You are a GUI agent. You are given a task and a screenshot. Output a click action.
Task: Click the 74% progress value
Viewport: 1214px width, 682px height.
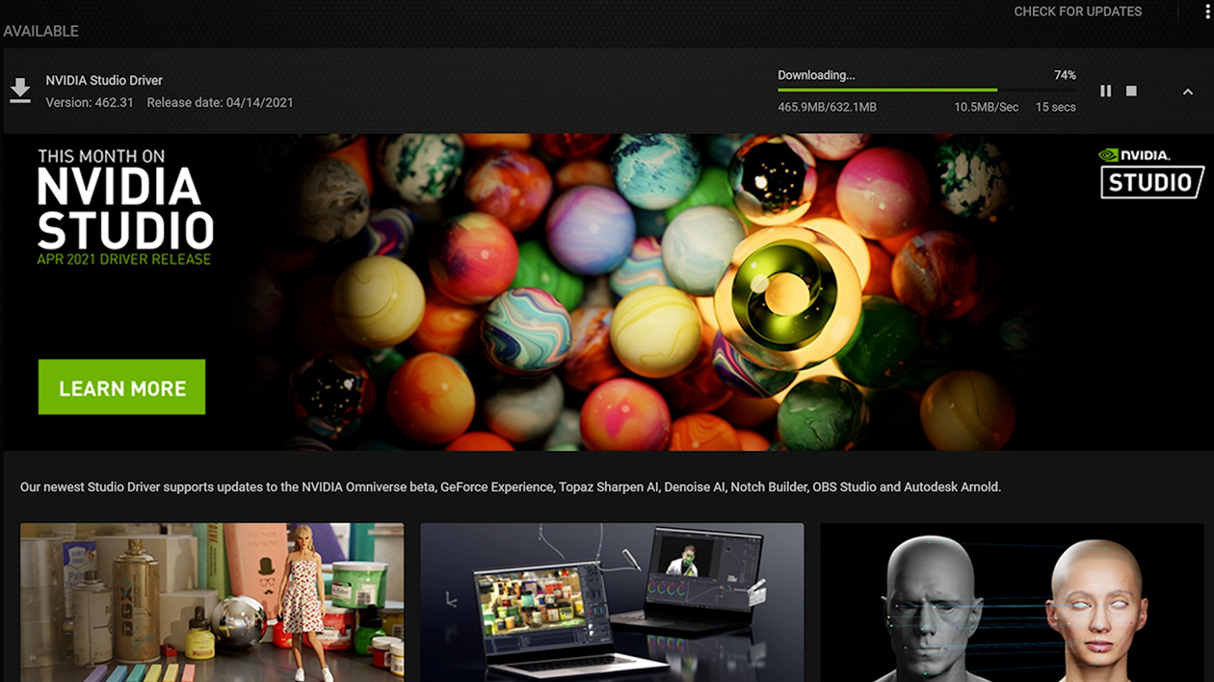click(x=1065, y=75)
